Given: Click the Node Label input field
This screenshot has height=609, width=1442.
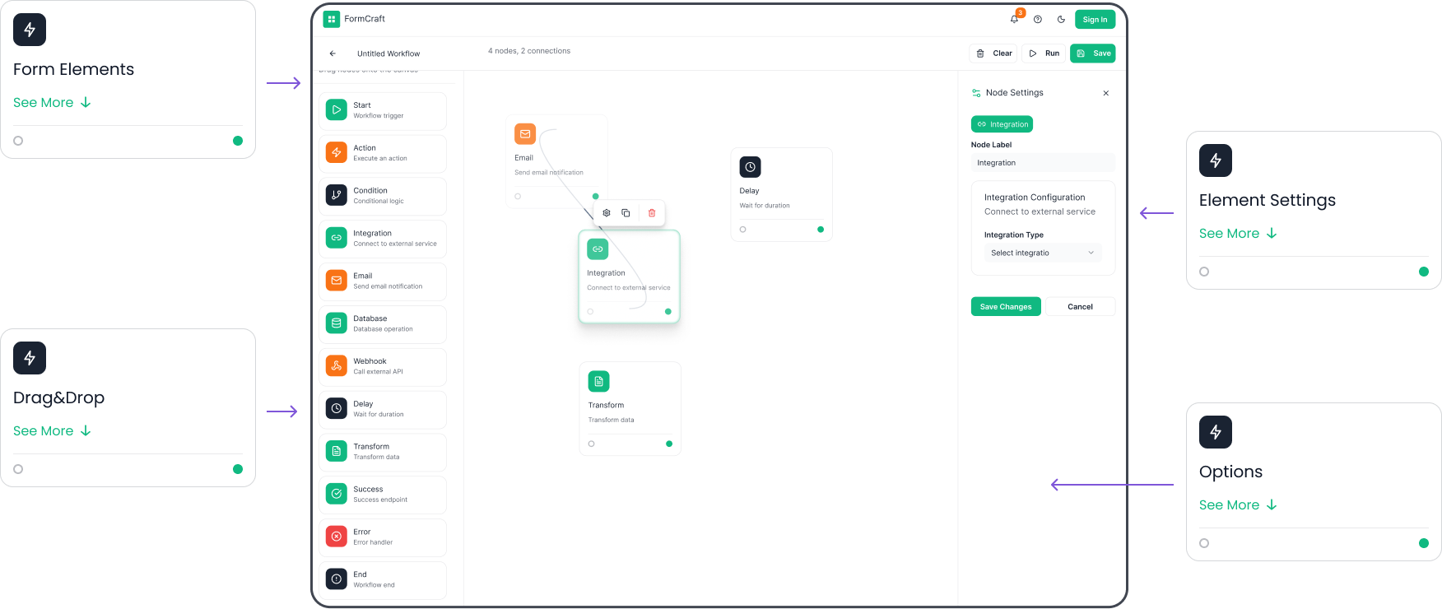Looking at the screenshot, I should click(x=1042, y=163).
